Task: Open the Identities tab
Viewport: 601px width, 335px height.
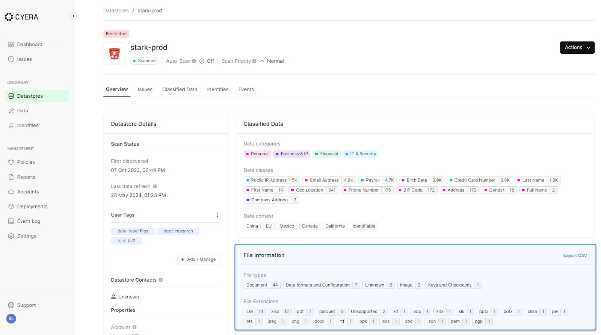Action: click(218, 89)
